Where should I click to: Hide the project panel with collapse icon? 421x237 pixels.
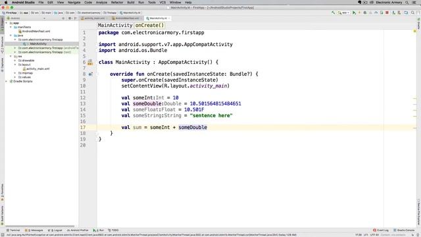click(76, 18)
